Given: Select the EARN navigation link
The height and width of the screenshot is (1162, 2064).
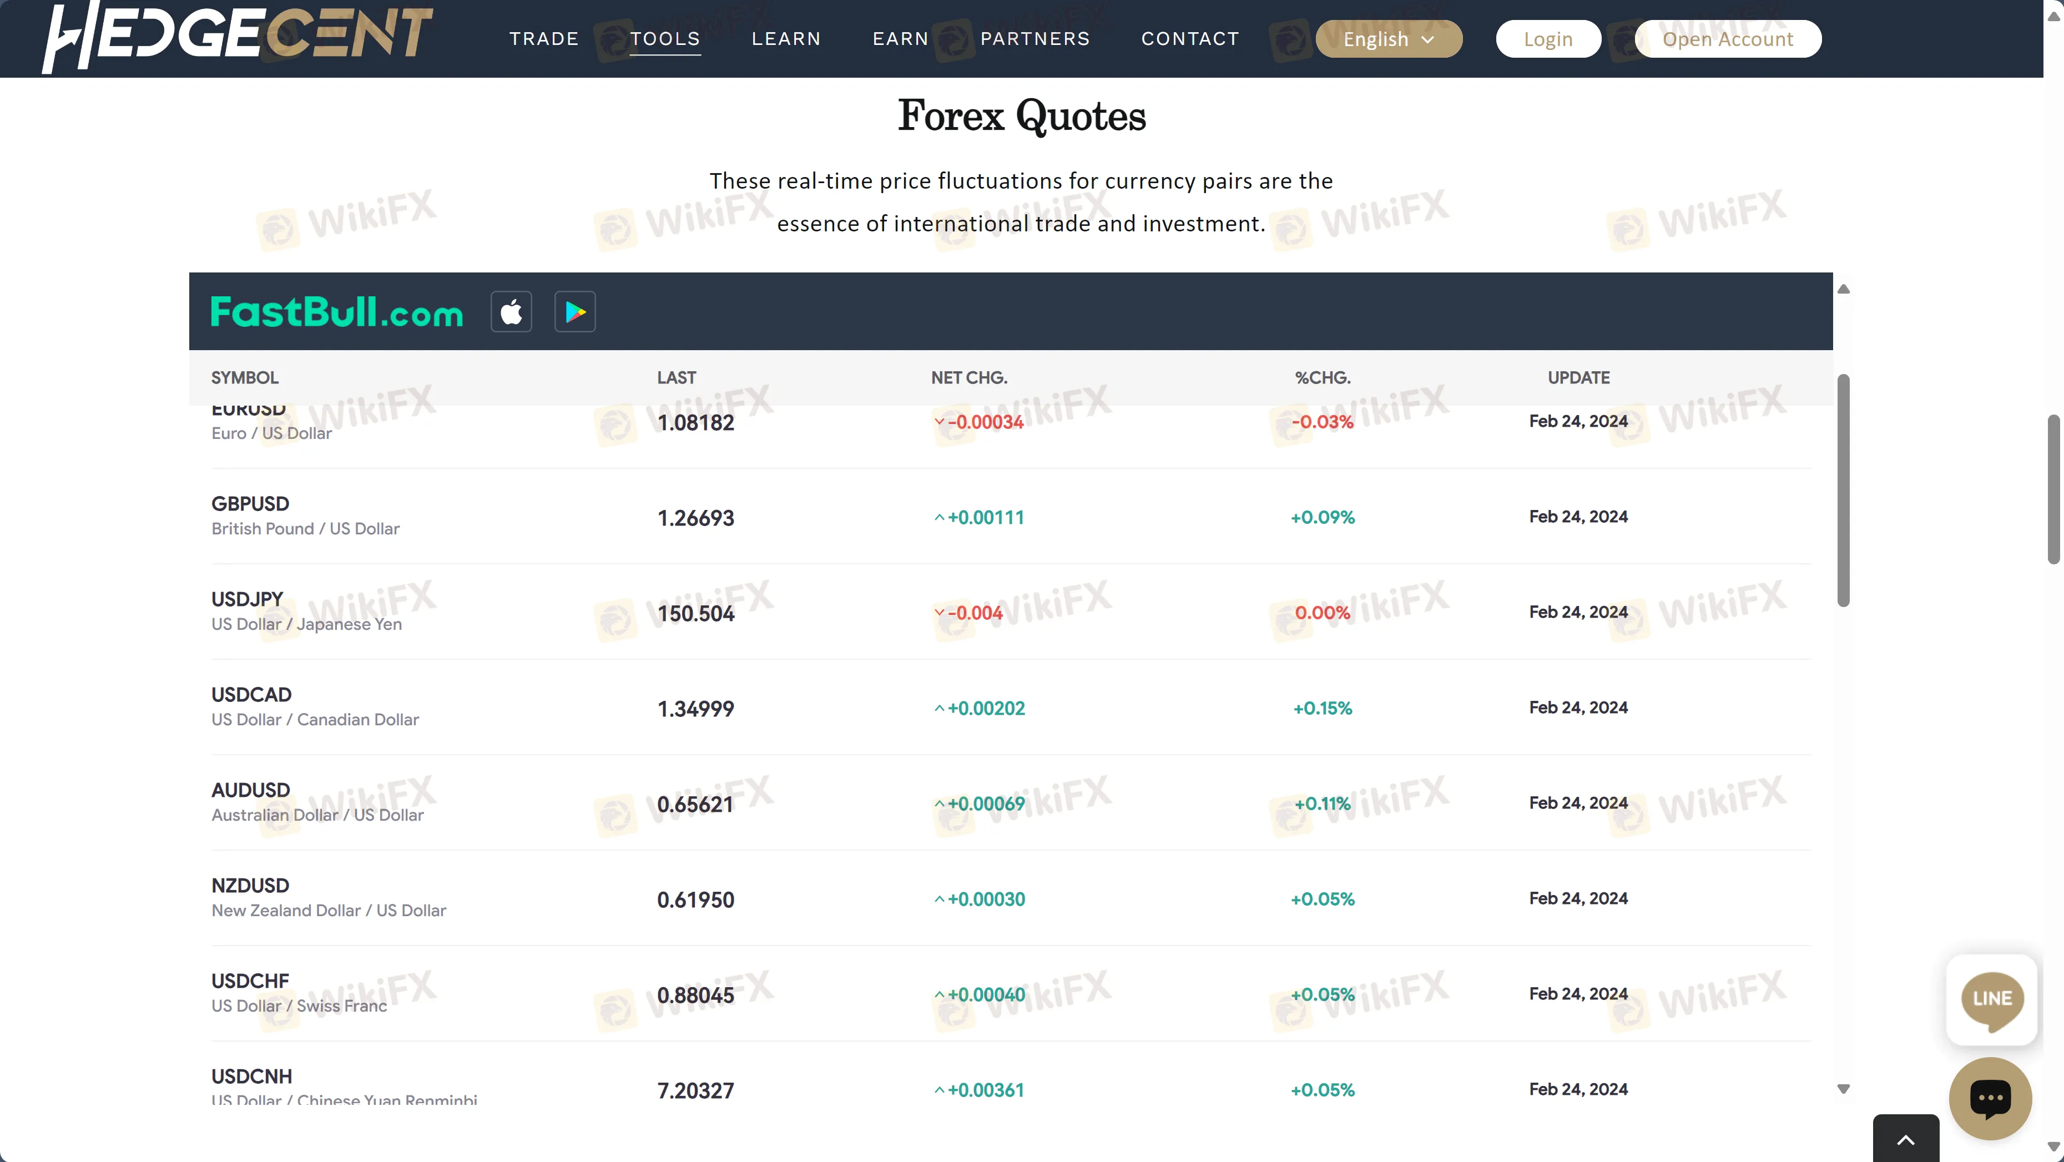Looking at the screenshot, I should pyautogui.click(x=900, y=38).
